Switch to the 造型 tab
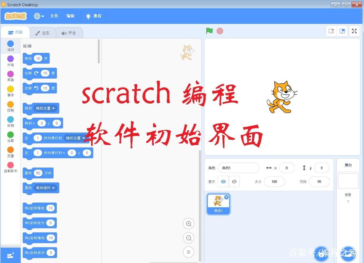 42,33
